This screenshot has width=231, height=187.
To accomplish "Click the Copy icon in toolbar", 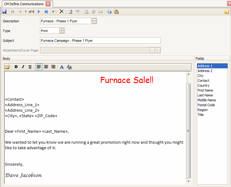I will tap(109, 12).
